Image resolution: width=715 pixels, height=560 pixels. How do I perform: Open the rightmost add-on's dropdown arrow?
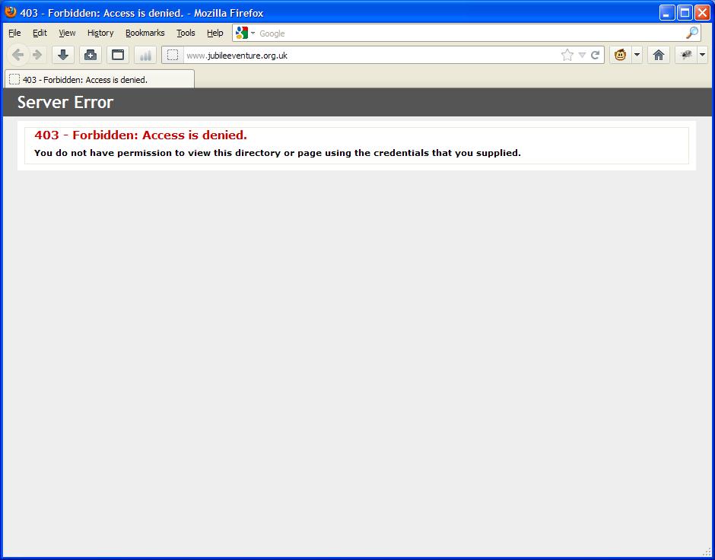701,55
